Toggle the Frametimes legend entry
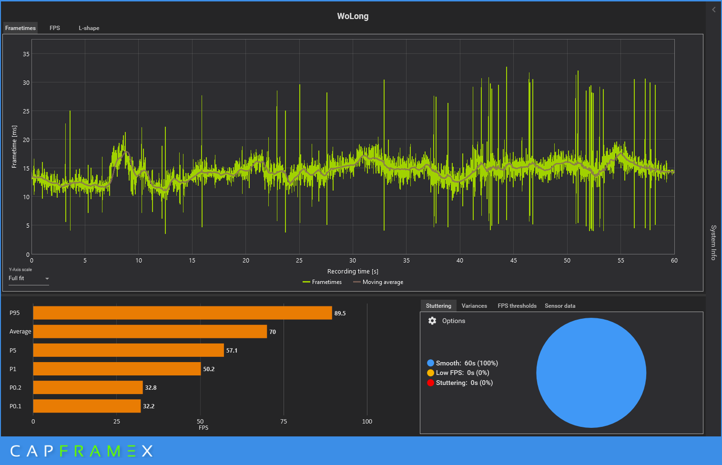722x465 pixels. [322, 282]
